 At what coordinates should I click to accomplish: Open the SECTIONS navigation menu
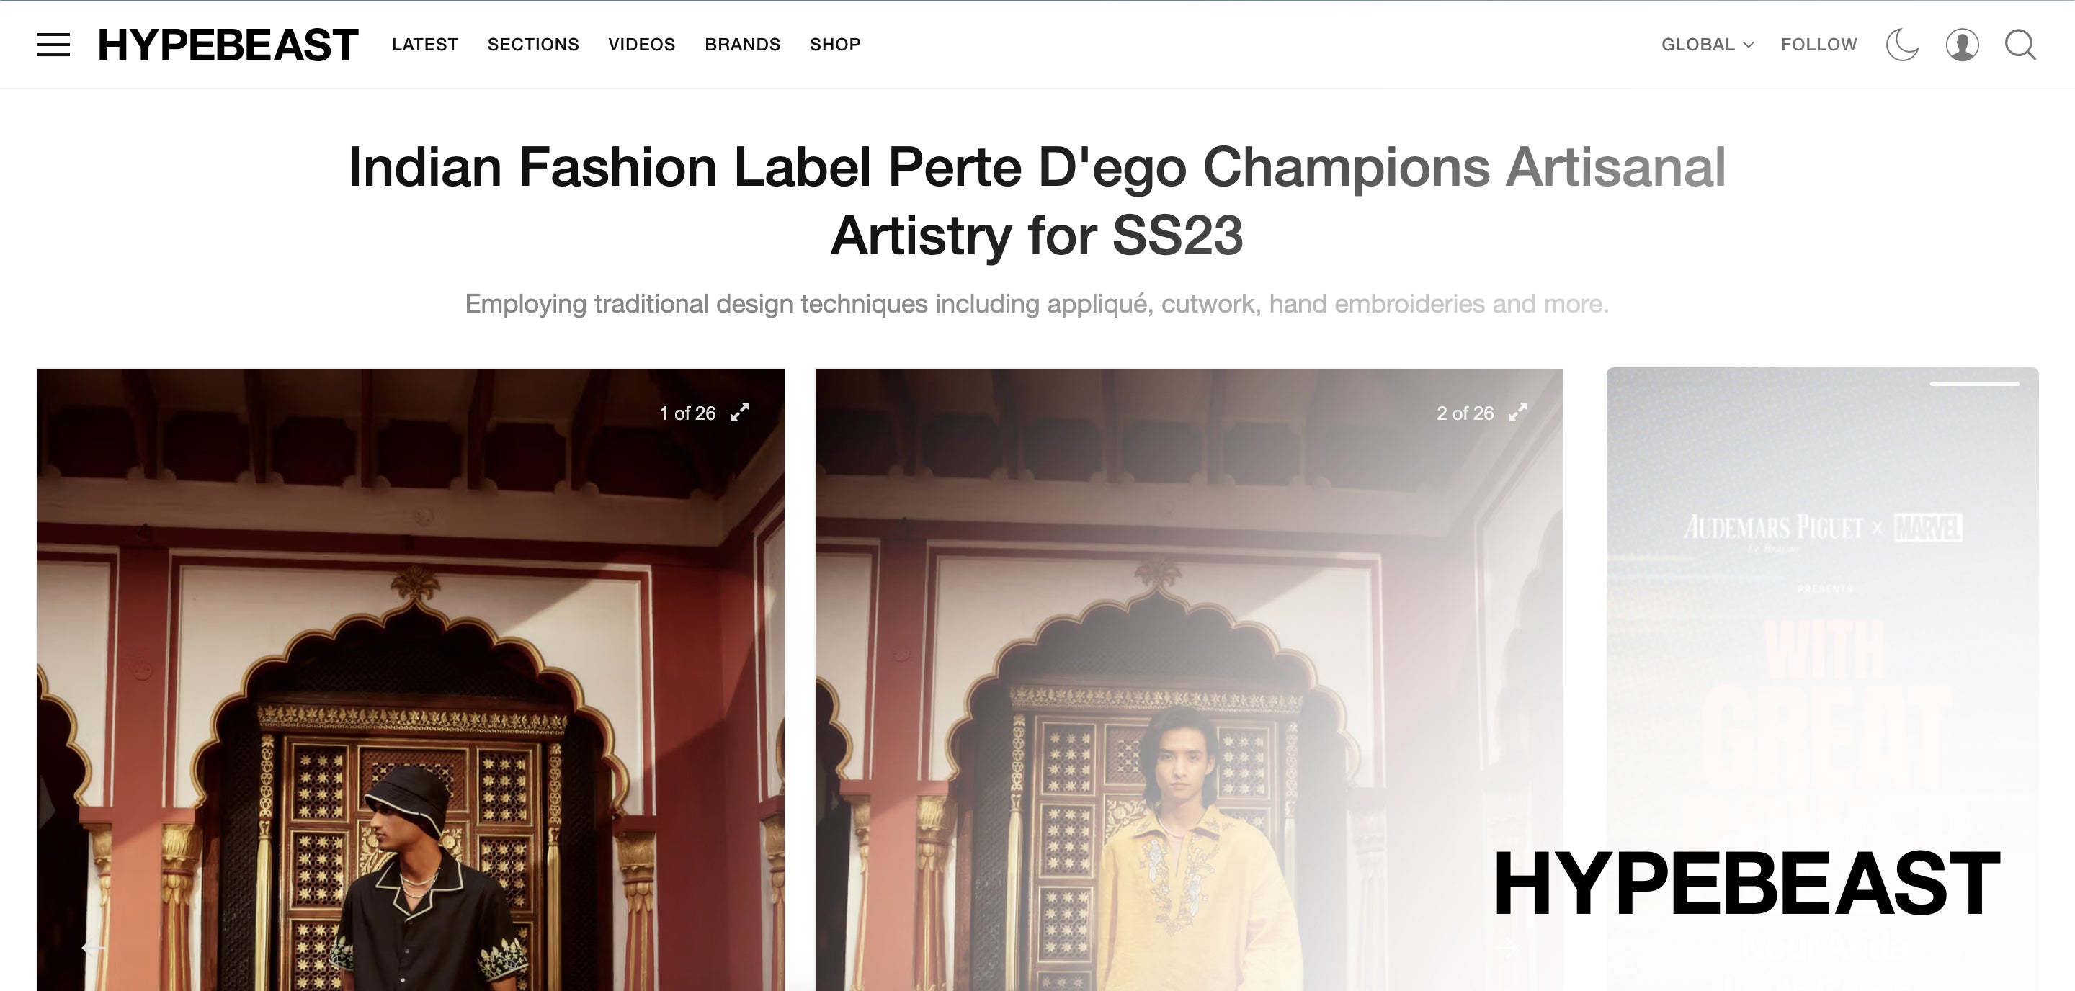[x=533, y=45]
